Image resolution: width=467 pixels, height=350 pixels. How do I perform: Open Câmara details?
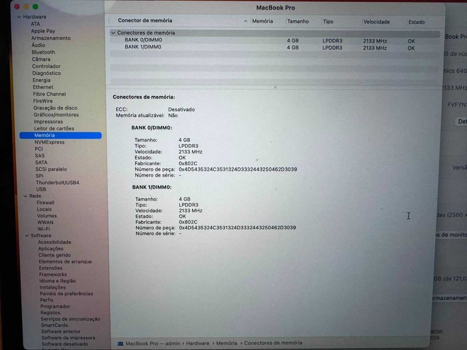[x=41, y=59]
